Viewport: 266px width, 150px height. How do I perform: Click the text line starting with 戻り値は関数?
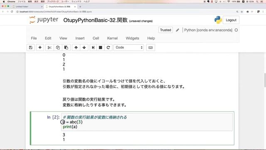click(89, 99)
